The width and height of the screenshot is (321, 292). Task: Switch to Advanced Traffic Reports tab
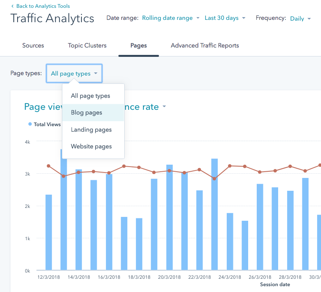click(x=205, y=46)
